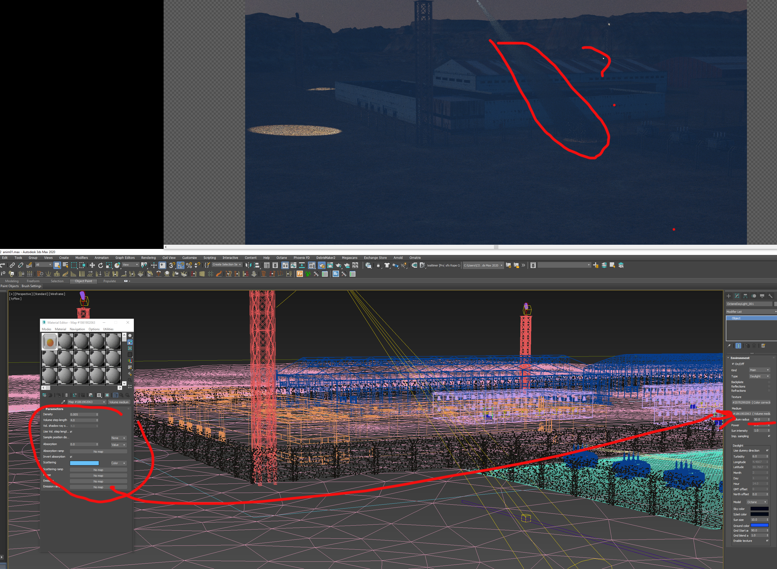Click the Select Object arrow tool

pos(57,265)
